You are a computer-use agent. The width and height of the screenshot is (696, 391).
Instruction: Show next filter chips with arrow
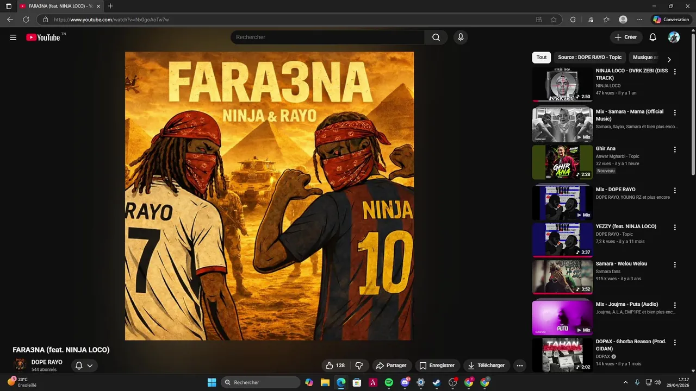tap(669, 60)
